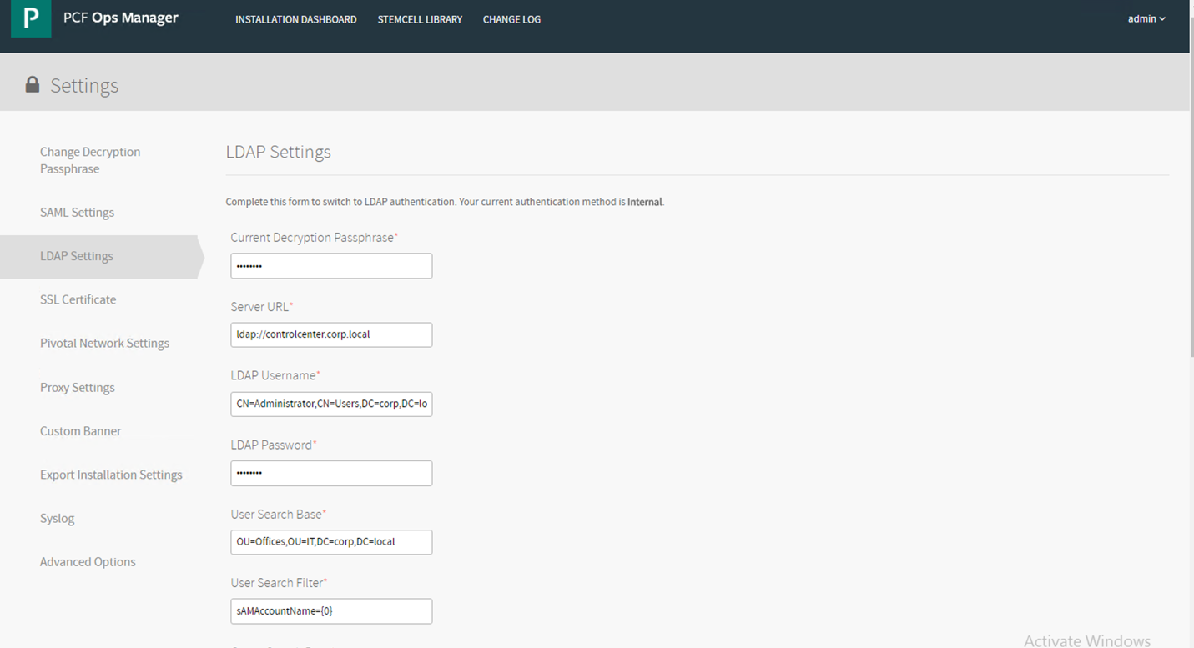Click the LDAP Username label

275,376
